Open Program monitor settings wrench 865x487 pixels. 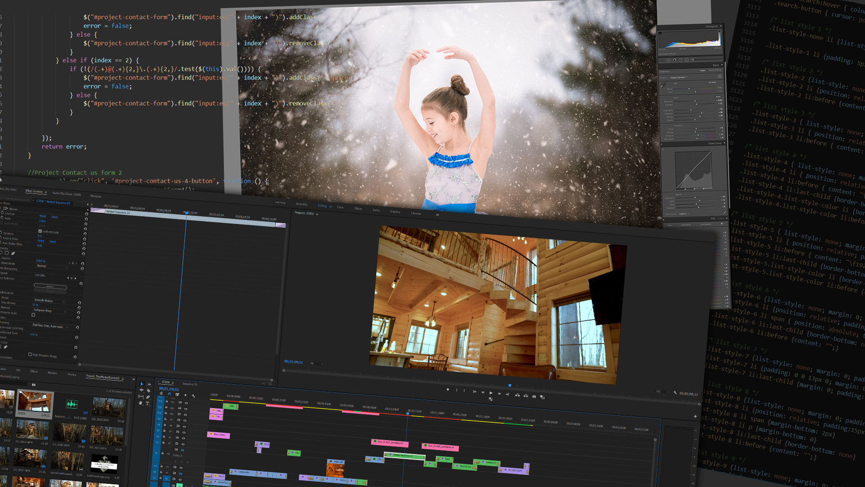(x=675, y=392)
